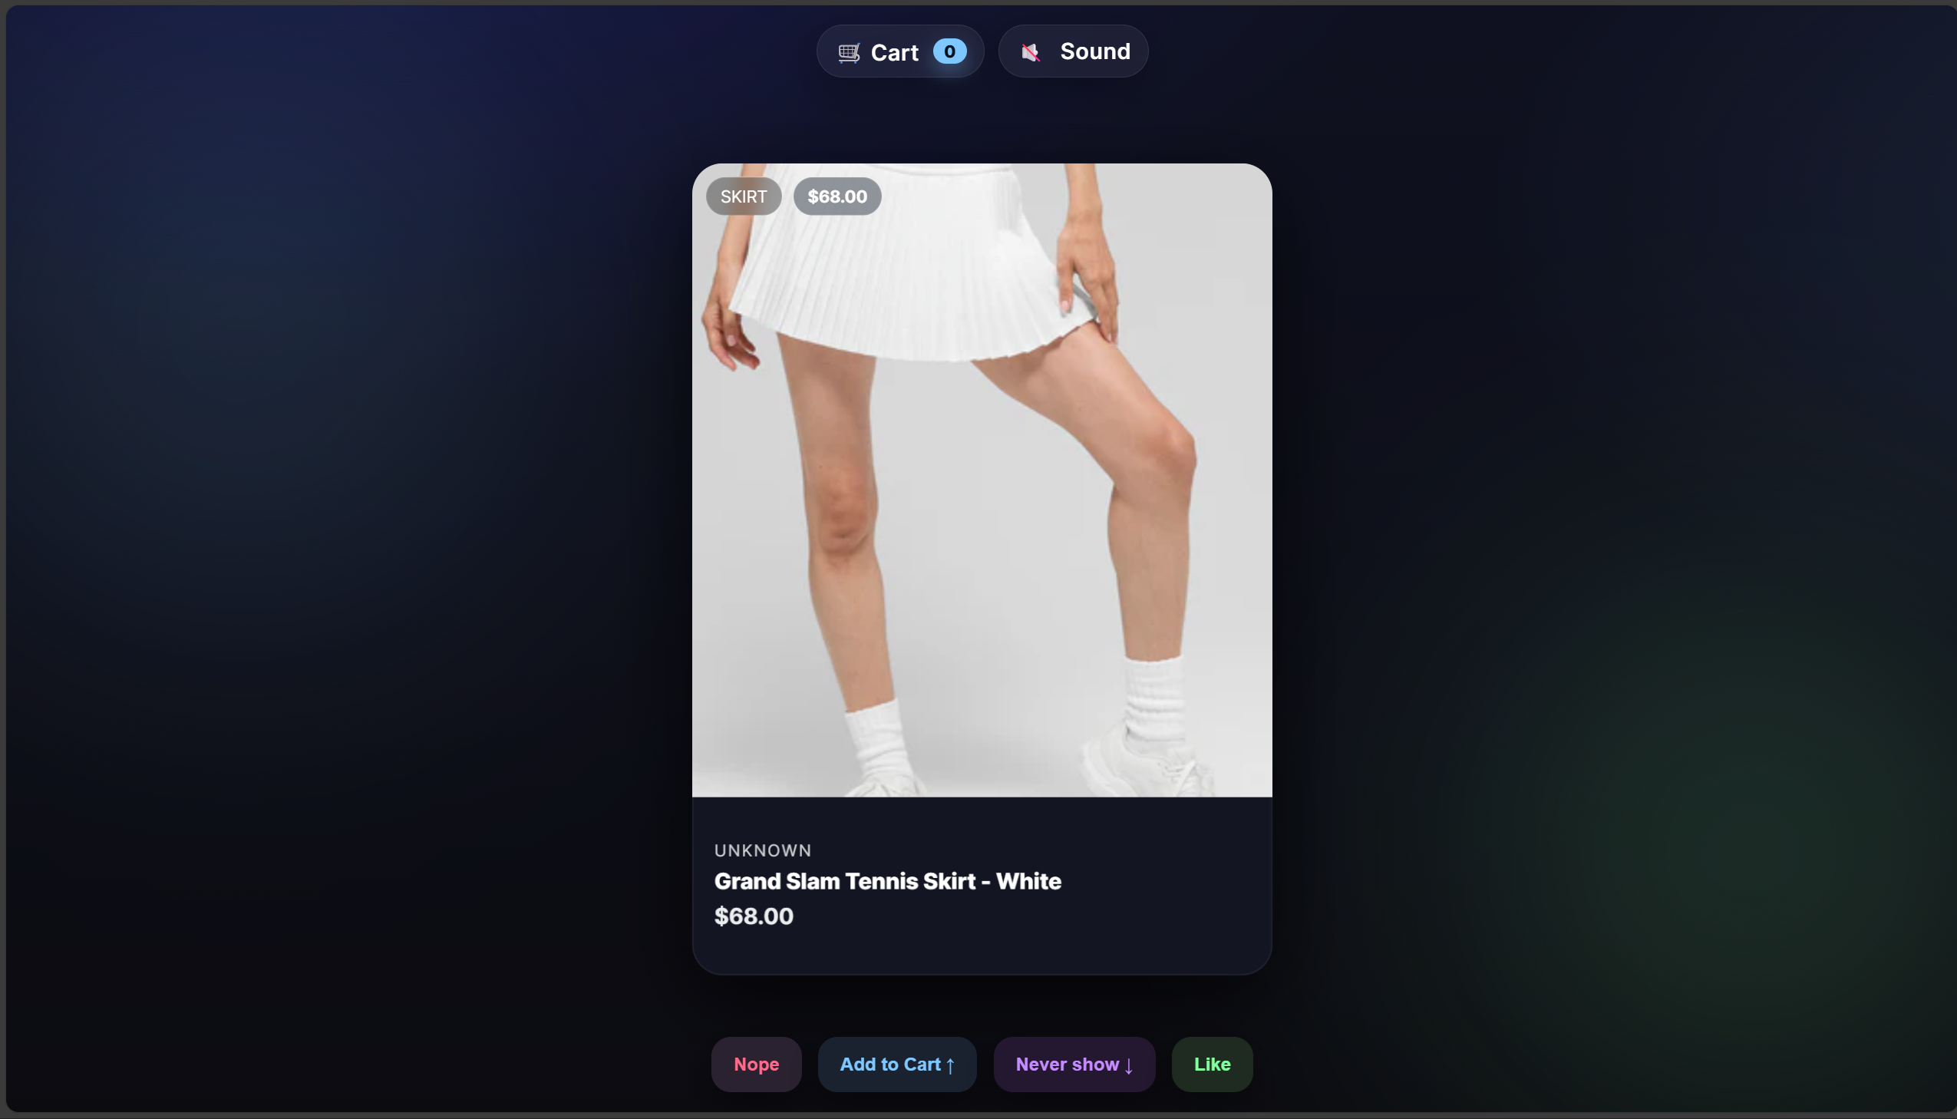Click the shopping cart icon

(x=848, y=53)
